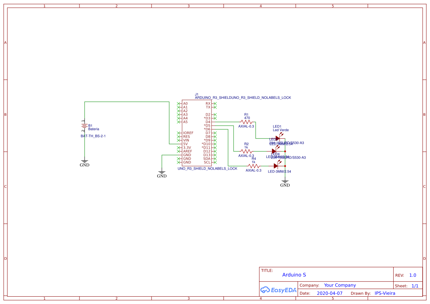Click the EasyEDA logo in title block
430x304 pixels.
coord(278,290)
